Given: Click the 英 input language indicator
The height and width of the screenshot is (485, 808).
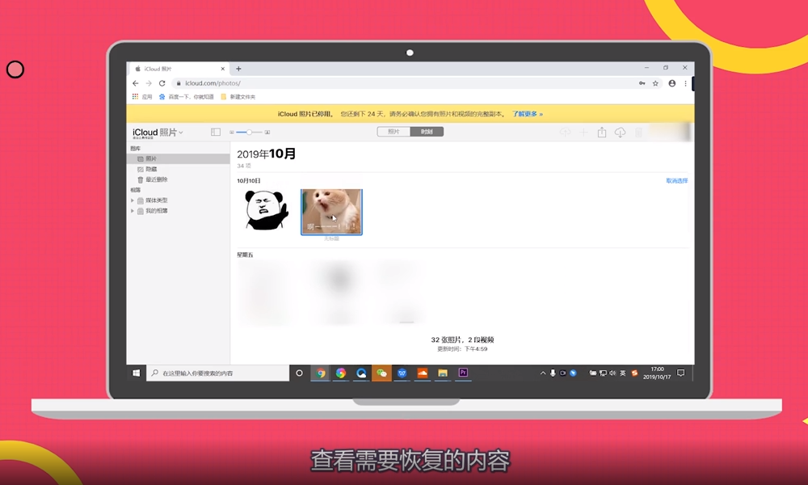Looking at the screenshot, I should [622, 373].
